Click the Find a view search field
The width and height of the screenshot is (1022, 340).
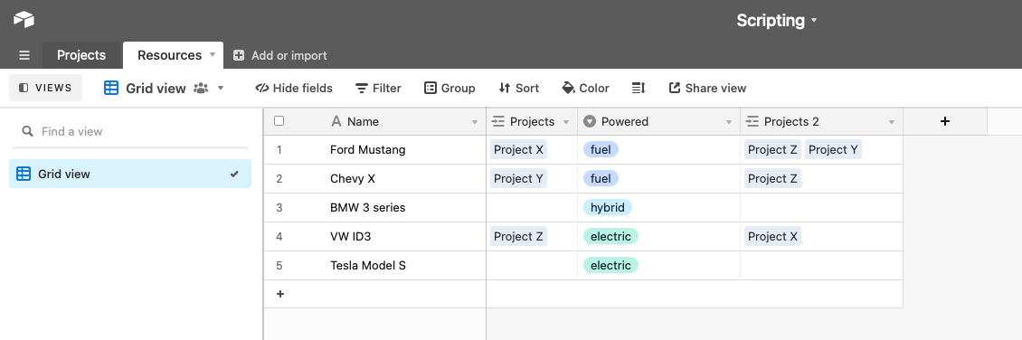[x=130, y=131]
